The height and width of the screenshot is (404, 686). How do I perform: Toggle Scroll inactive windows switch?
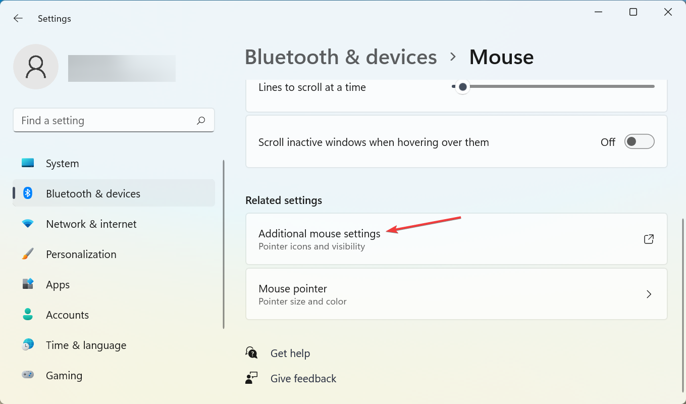coord(639,142)
